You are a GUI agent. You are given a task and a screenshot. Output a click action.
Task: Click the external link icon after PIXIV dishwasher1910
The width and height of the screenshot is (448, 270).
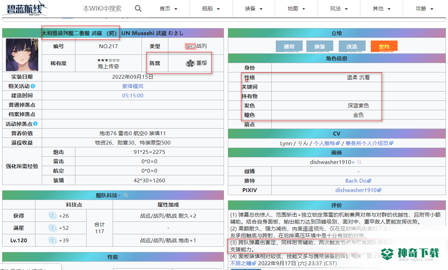[x=379, y=190]
